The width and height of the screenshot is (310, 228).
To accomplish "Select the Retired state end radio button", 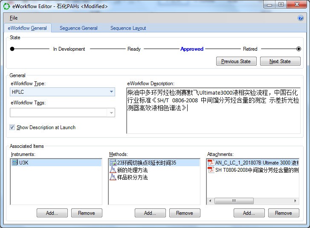I will 298,49.
